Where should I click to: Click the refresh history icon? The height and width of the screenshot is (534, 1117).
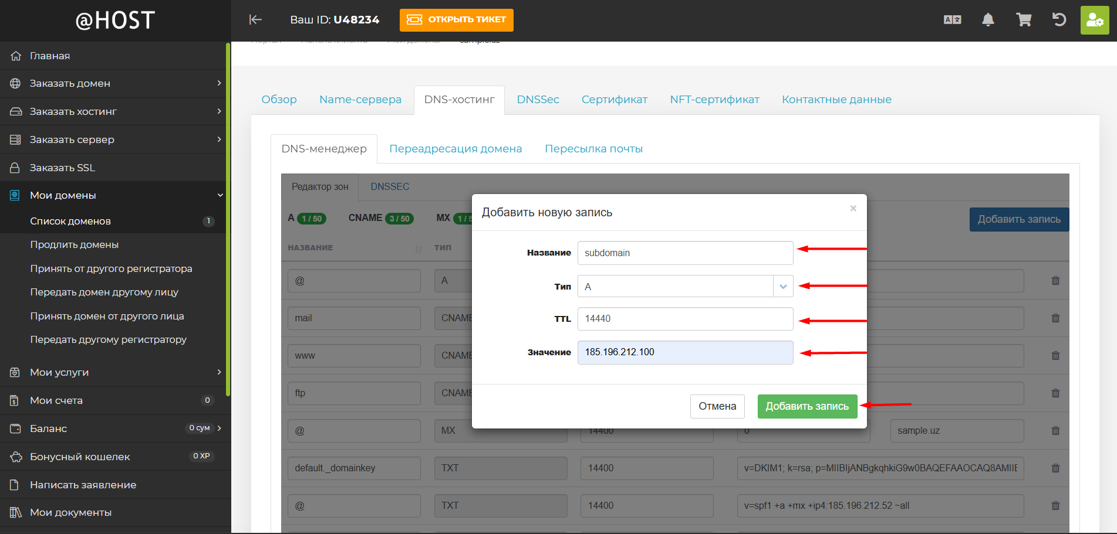[1059, 20]
